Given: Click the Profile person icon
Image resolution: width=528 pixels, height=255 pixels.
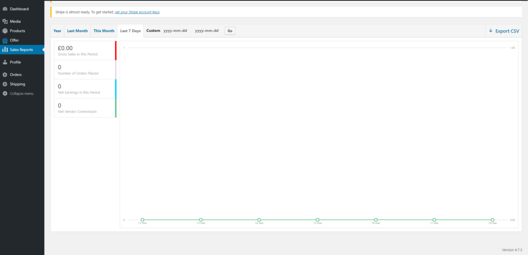Looking at the screenshot, I should [5, 62].
